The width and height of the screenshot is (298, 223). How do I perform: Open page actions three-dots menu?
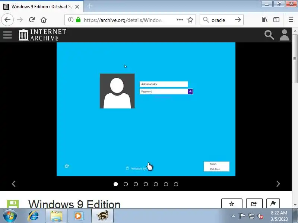[180, 20]
